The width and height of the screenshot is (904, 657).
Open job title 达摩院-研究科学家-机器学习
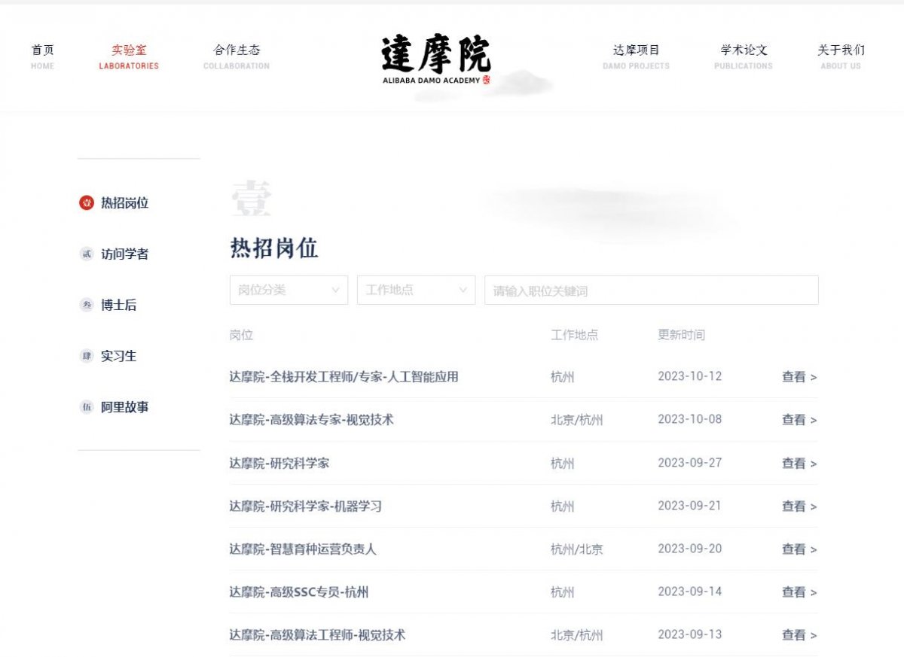(x=306, y=506)
